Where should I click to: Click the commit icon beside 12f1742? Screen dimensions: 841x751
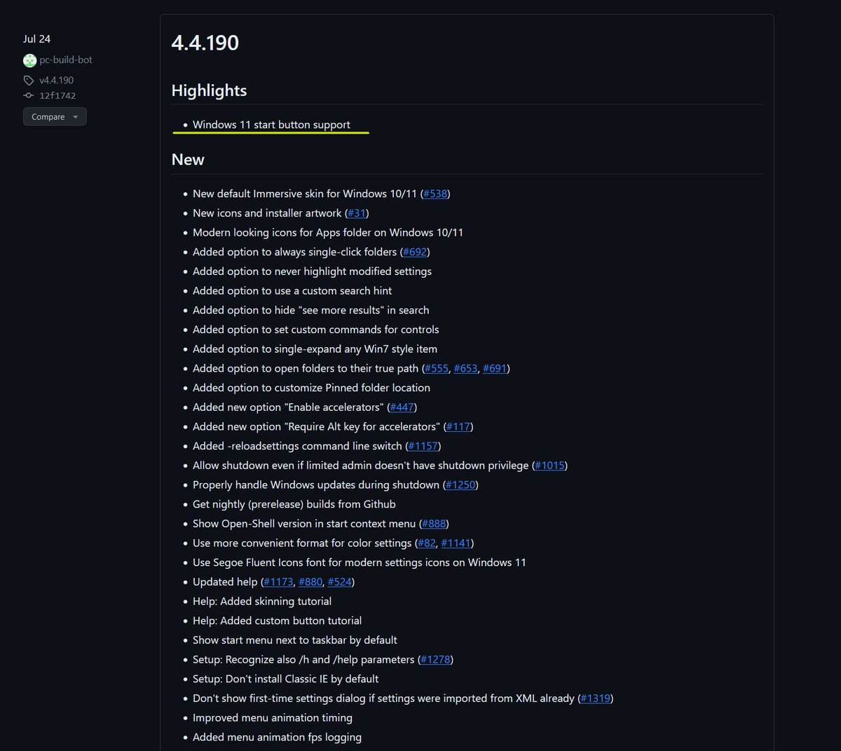(x=29, y=95)
